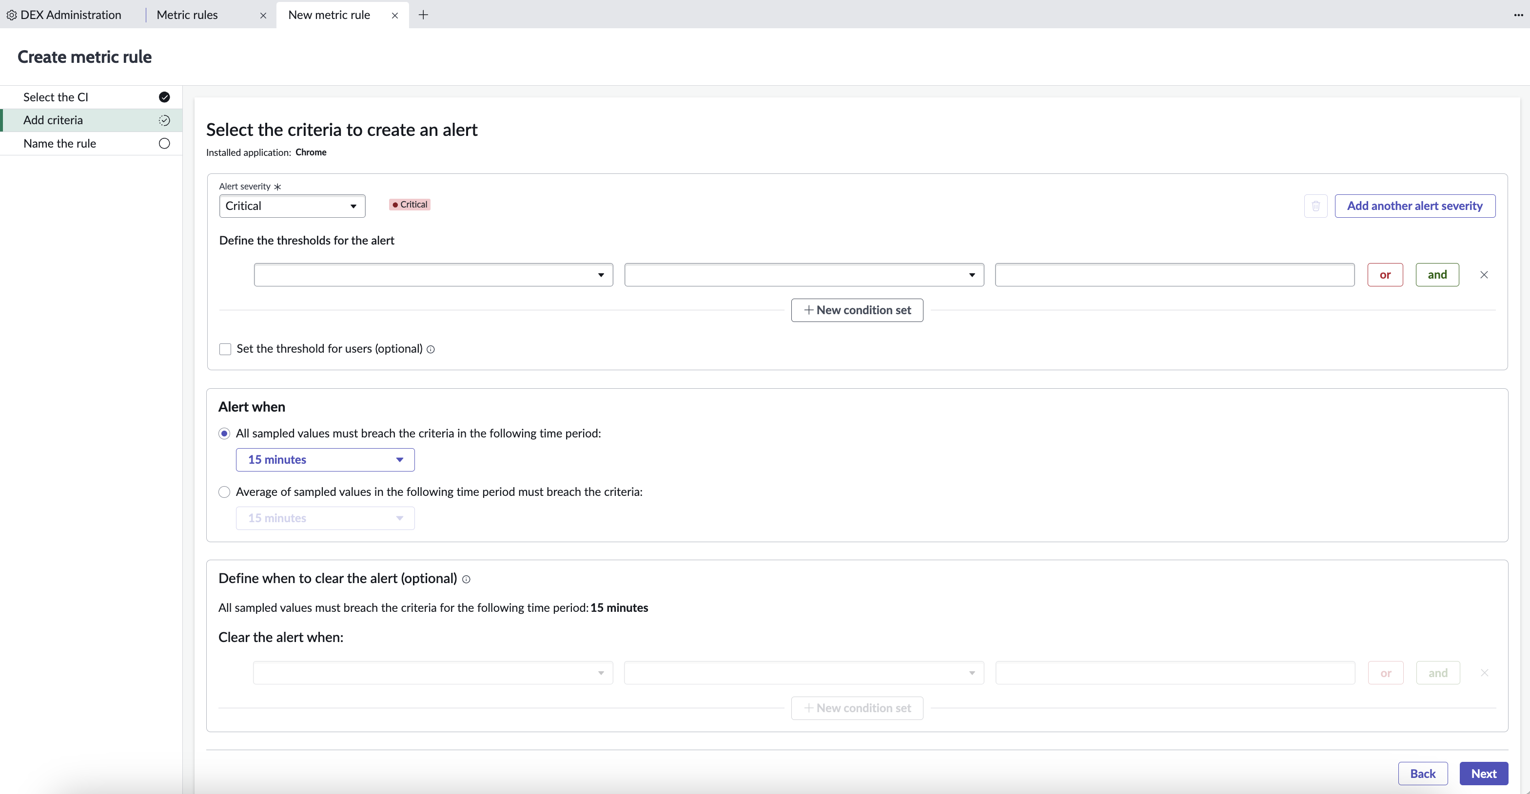The height and width of the screenshot is (794, 1530).
Task: Click the Create metric rule heading
Action: click(x=84, y=57)
